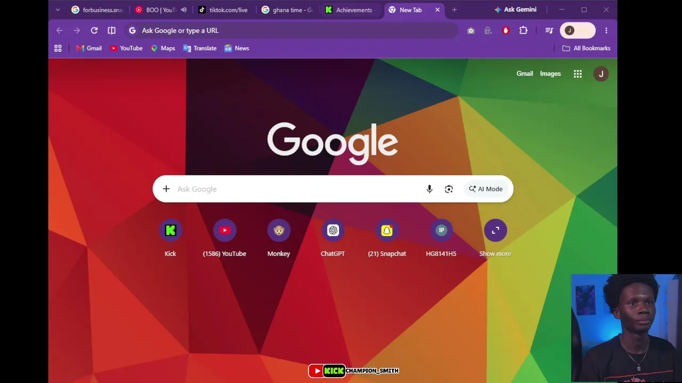The image size is (682, 383).
Task: Open the Extensions puzzle menu
Action: (x=523, y=31)
